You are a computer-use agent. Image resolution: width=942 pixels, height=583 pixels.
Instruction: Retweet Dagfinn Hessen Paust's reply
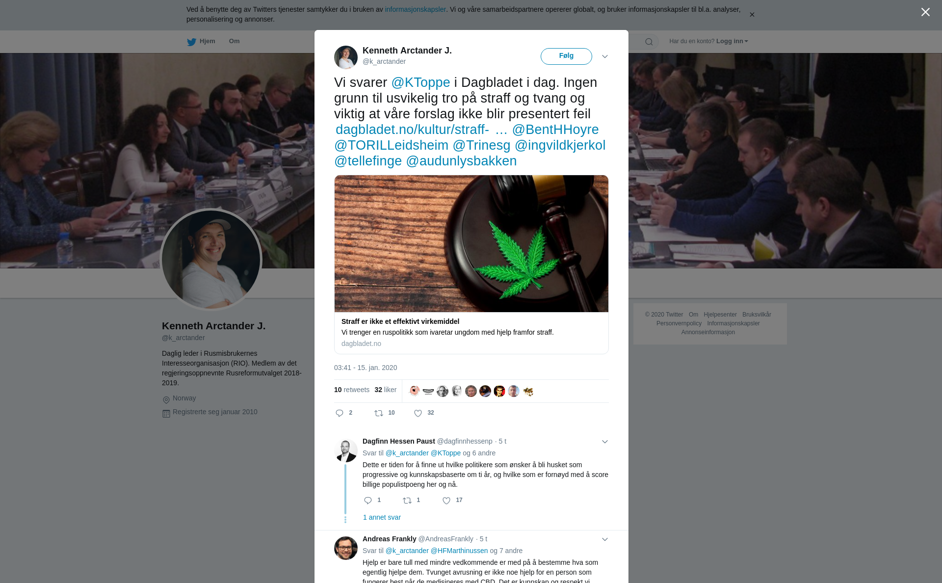pyautogui.click(x=407, y=501)
